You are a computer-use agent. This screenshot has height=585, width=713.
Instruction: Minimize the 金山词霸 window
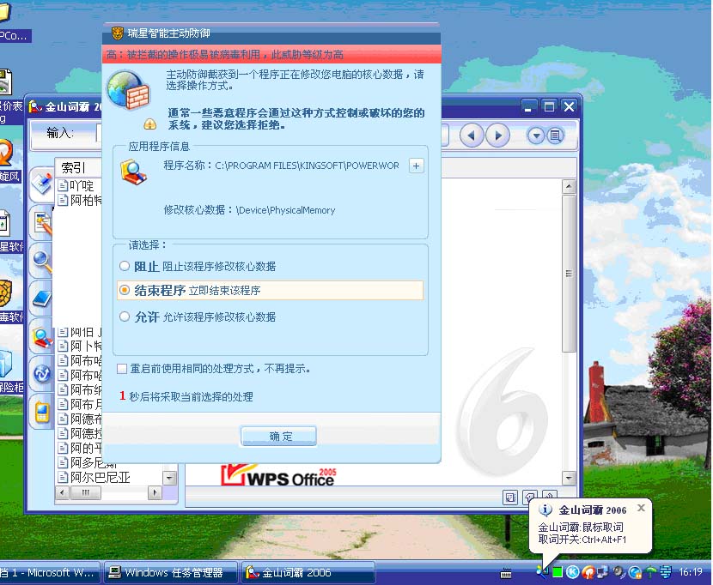[528, 107]
